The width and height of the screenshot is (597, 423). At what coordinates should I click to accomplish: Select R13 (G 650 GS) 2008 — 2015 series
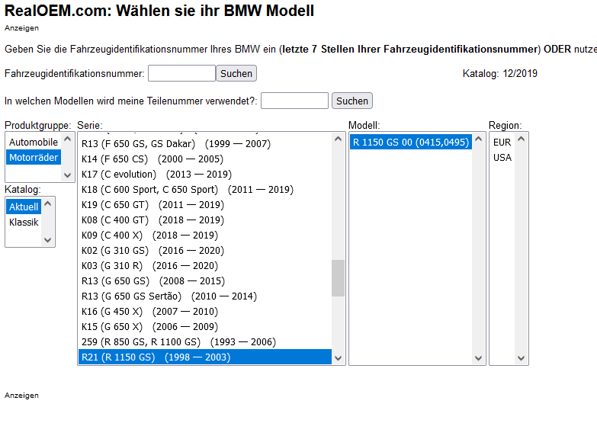click(205, 281)
